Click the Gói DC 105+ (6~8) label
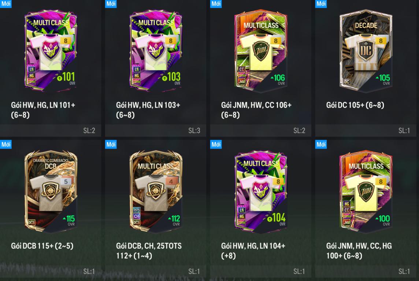419x281 pixels. (355, 105)
